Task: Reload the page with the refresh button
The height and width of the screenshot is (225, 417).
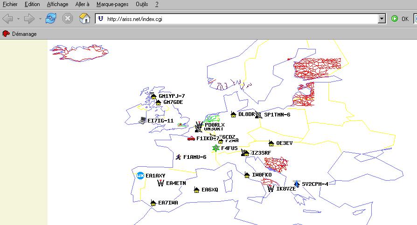Action: (50, 19)
